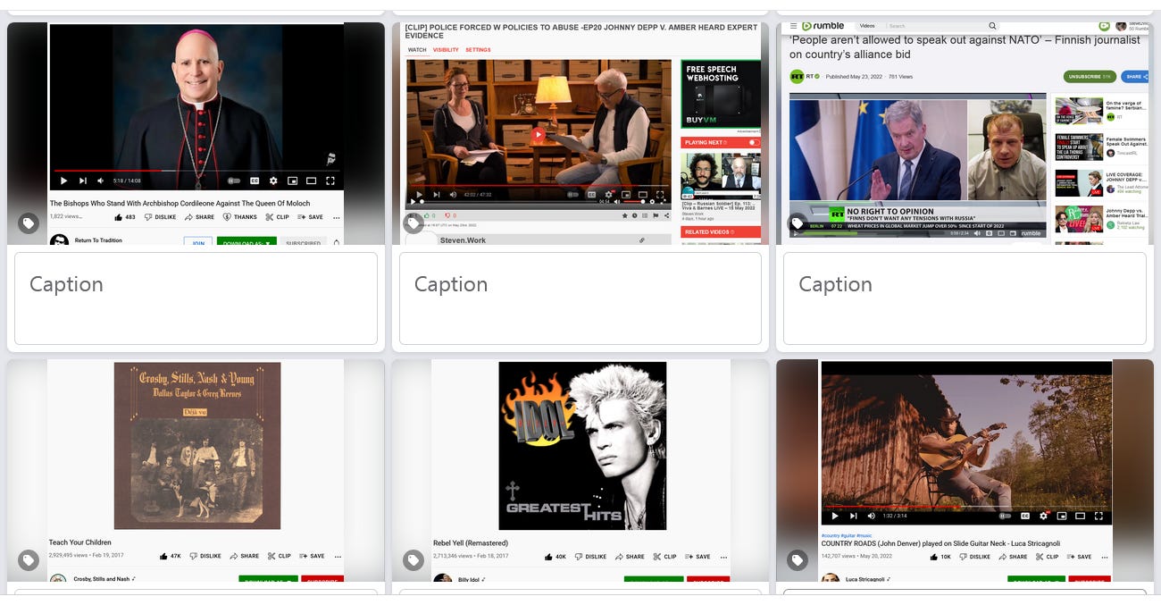This screenshot has width=1161, height=605.
Task: Click play in the Archbishop Cordileone video player
Action: coord(63,181)
